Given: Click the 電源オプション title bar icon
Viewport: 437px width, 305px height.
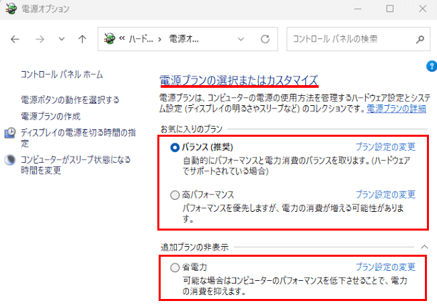Looking at the screenshot, I should click(11, 9).
